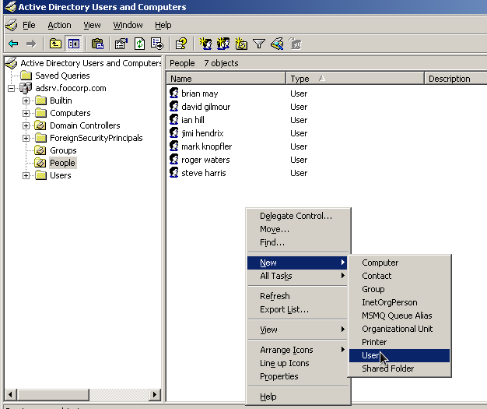Click the MMC icon beside File menu
The image size is (487, 409).
click(x=12, y=25)
